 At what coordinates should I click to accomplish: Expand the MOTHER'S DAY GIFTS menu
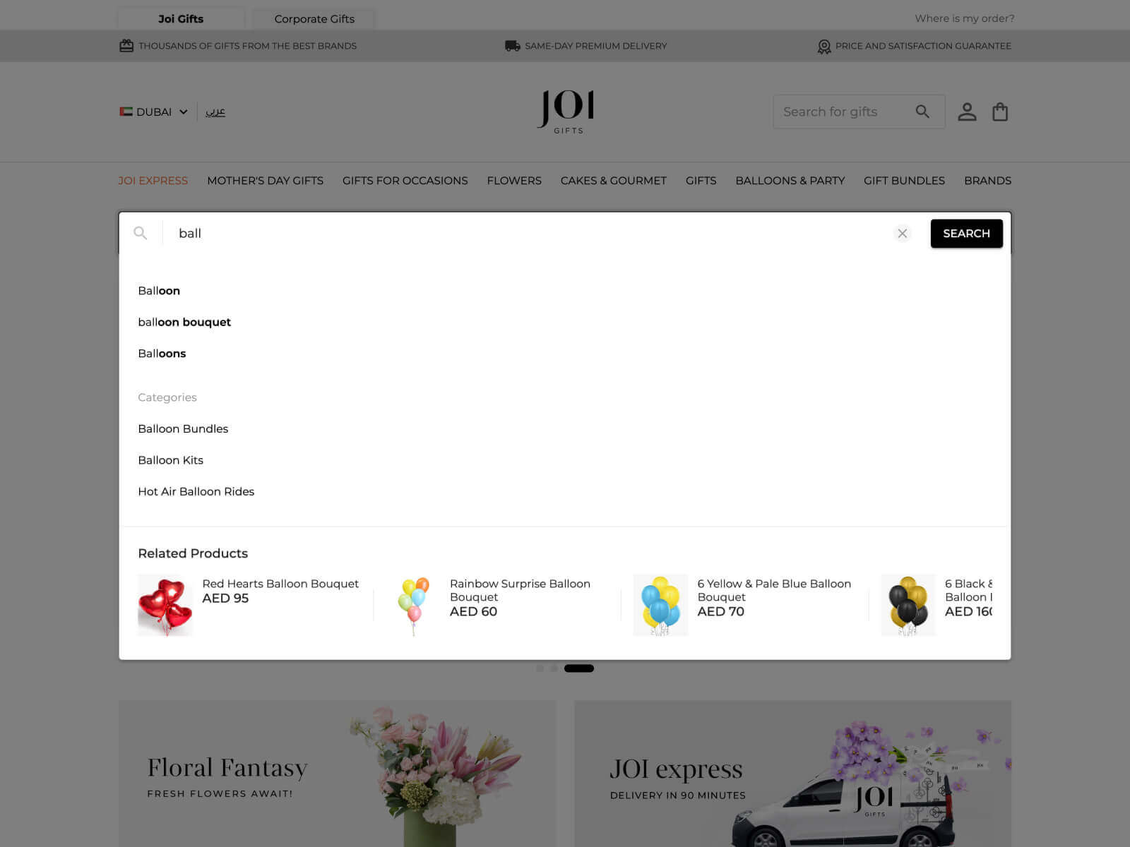(x=265, y=181)
